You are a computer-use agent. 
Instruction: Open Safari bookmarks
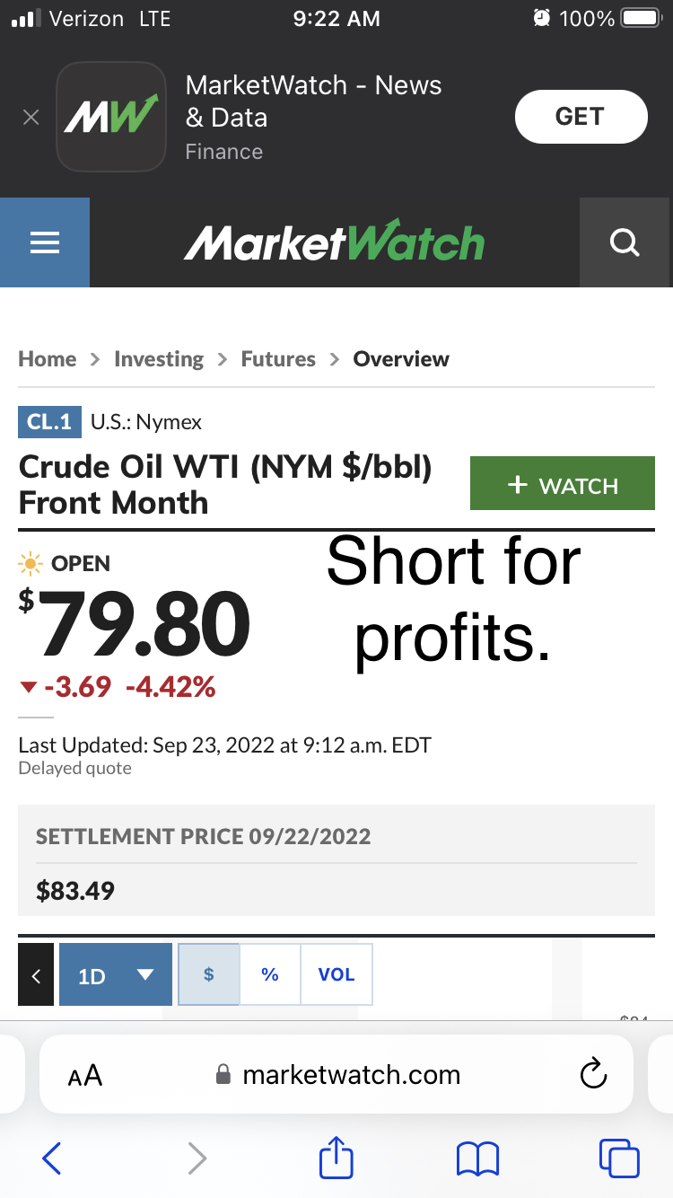coord(477,1158)
